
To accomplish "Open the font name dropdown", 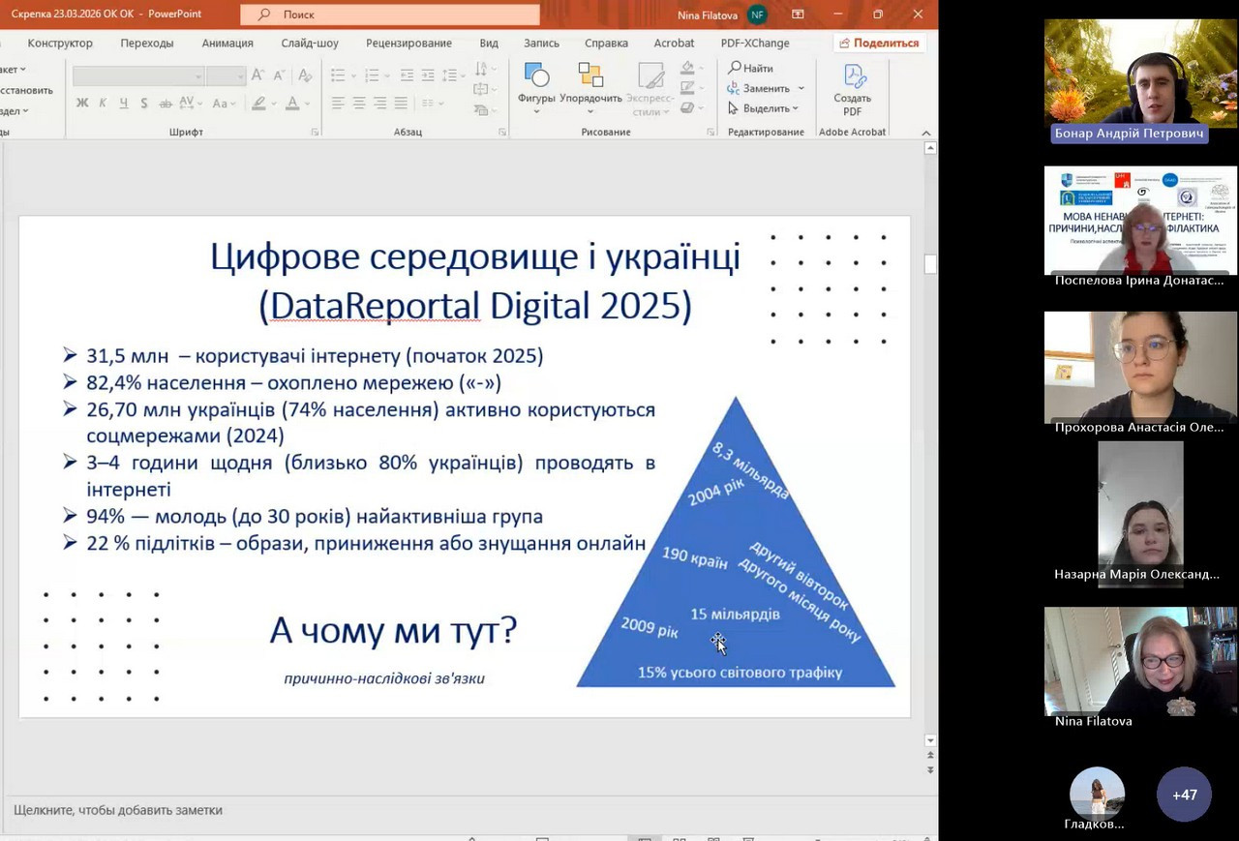I will tap(197, 75).
